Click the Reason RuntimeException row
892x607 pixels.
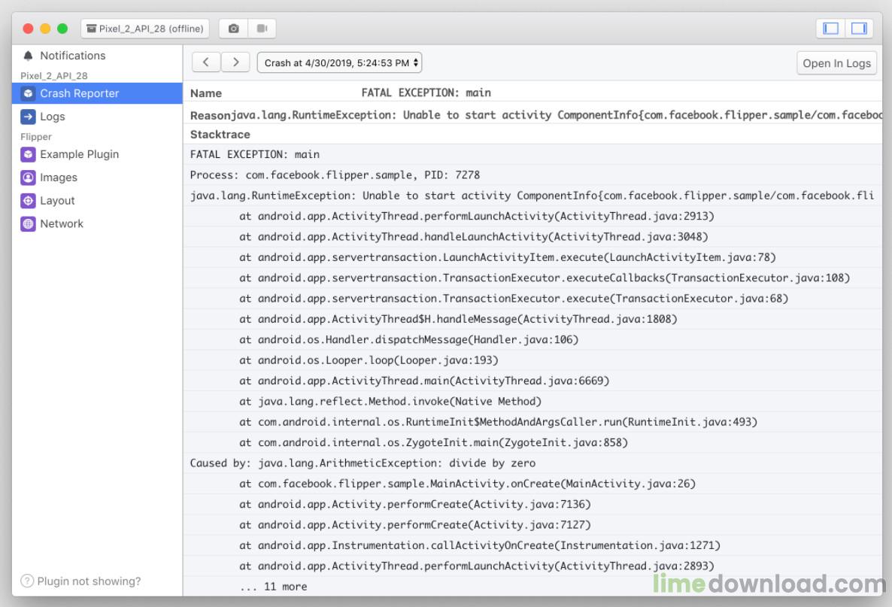coord(526,115)
